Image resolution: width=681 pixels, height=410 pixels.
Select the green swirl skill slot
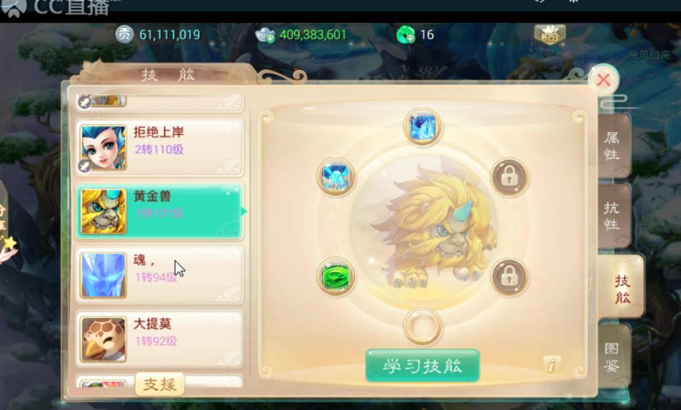tap(336, 276)
